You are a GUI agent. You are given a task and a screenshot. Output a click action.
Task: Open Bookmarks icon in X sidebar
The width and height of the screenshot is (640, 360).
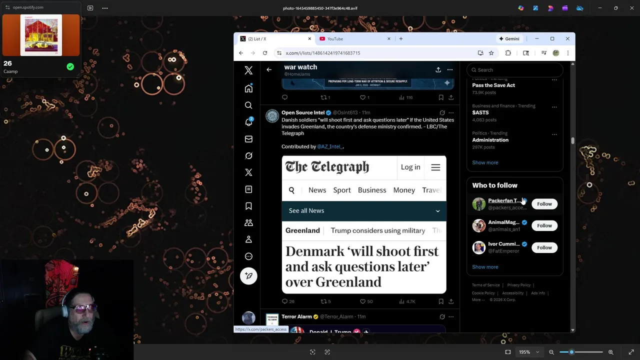[x=248, y=206]
